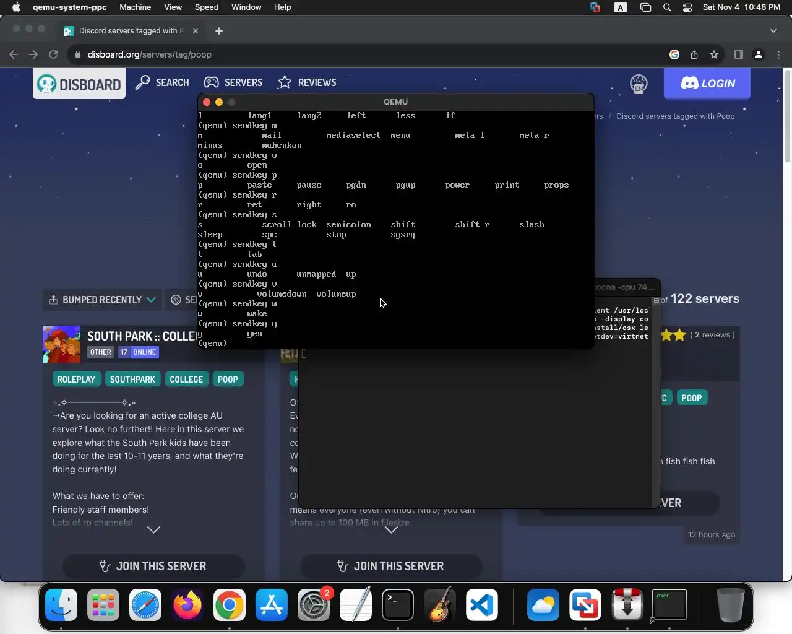
Task: Open the Machine menu
Action: point(135,7)
